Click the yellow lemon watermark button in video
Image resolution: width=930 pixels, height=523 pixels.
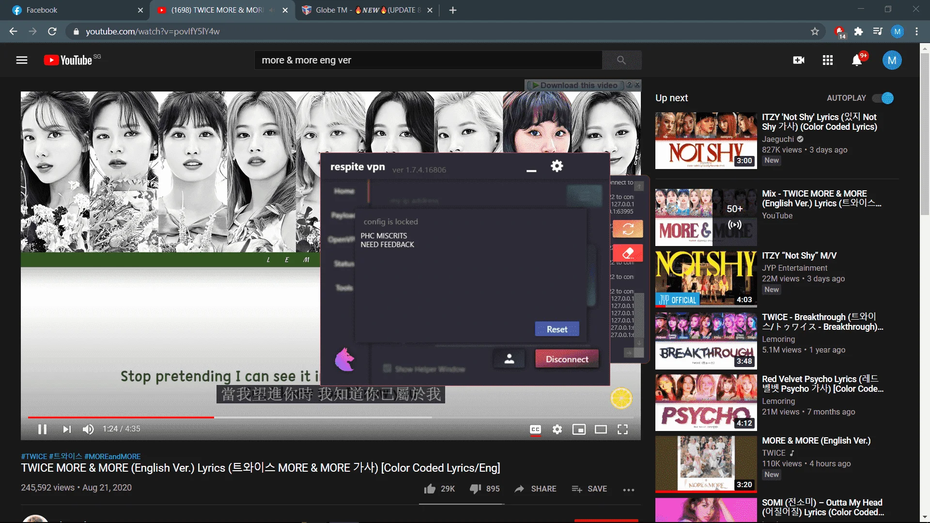(x=621, y=398)
